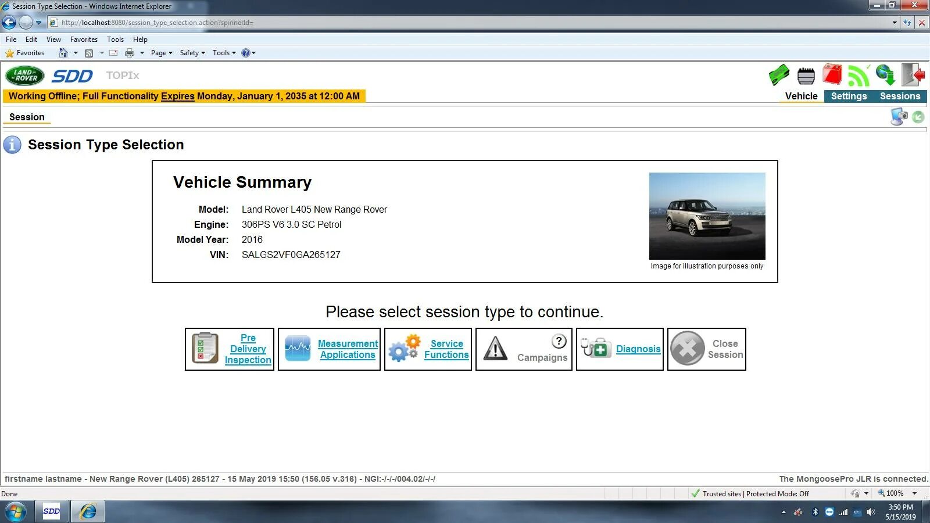Click the exit door icon with red arrow

tap(913, 75)
